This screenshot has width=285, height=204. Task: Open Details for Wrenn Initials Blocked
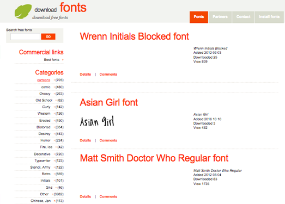pyautogui.click(x=86, y=75)
